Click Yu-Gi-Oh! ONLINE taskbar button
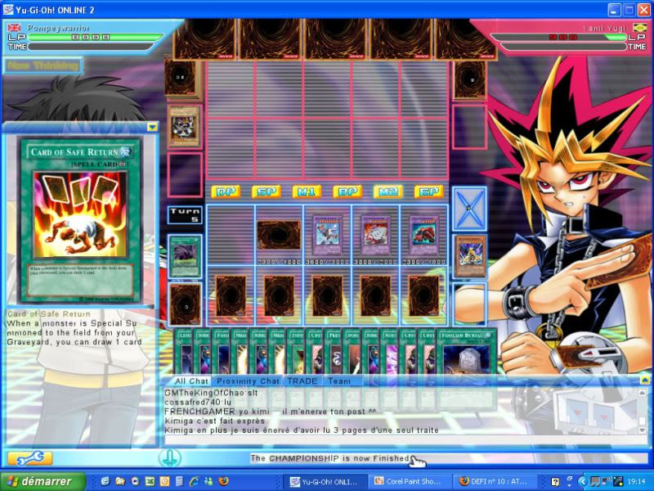Viewport: 654px width, 491px height. click(x=325, y=481)
